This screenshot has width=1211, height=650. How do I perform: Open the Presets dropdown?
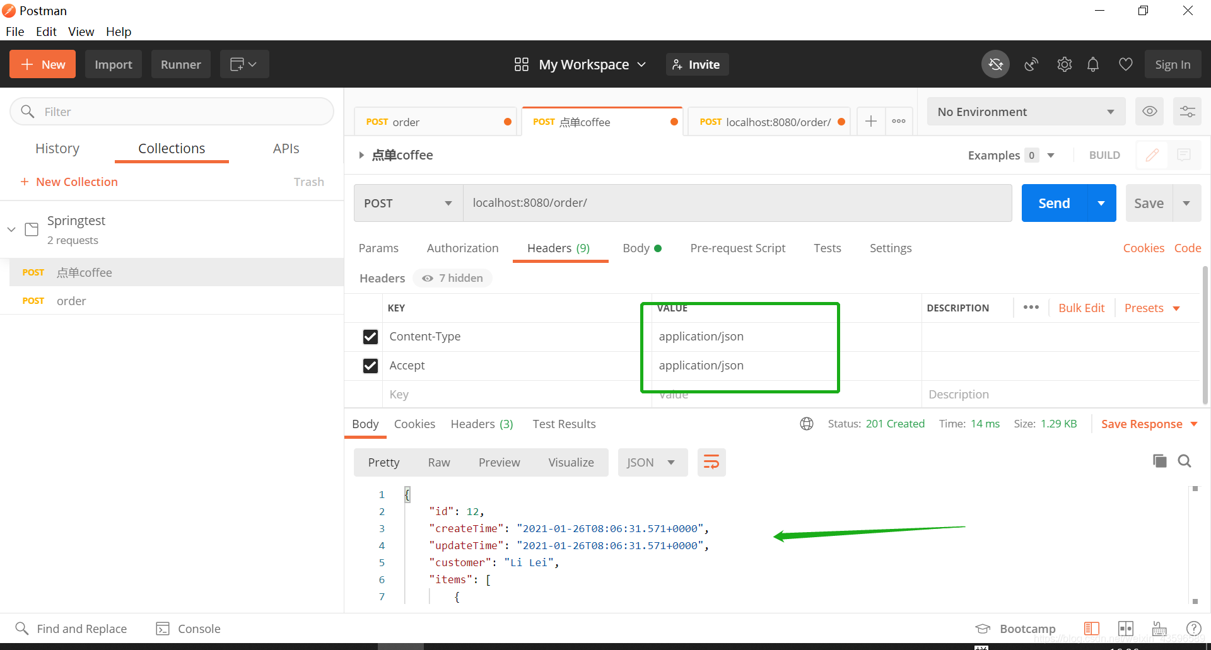tap(1152, 308)
